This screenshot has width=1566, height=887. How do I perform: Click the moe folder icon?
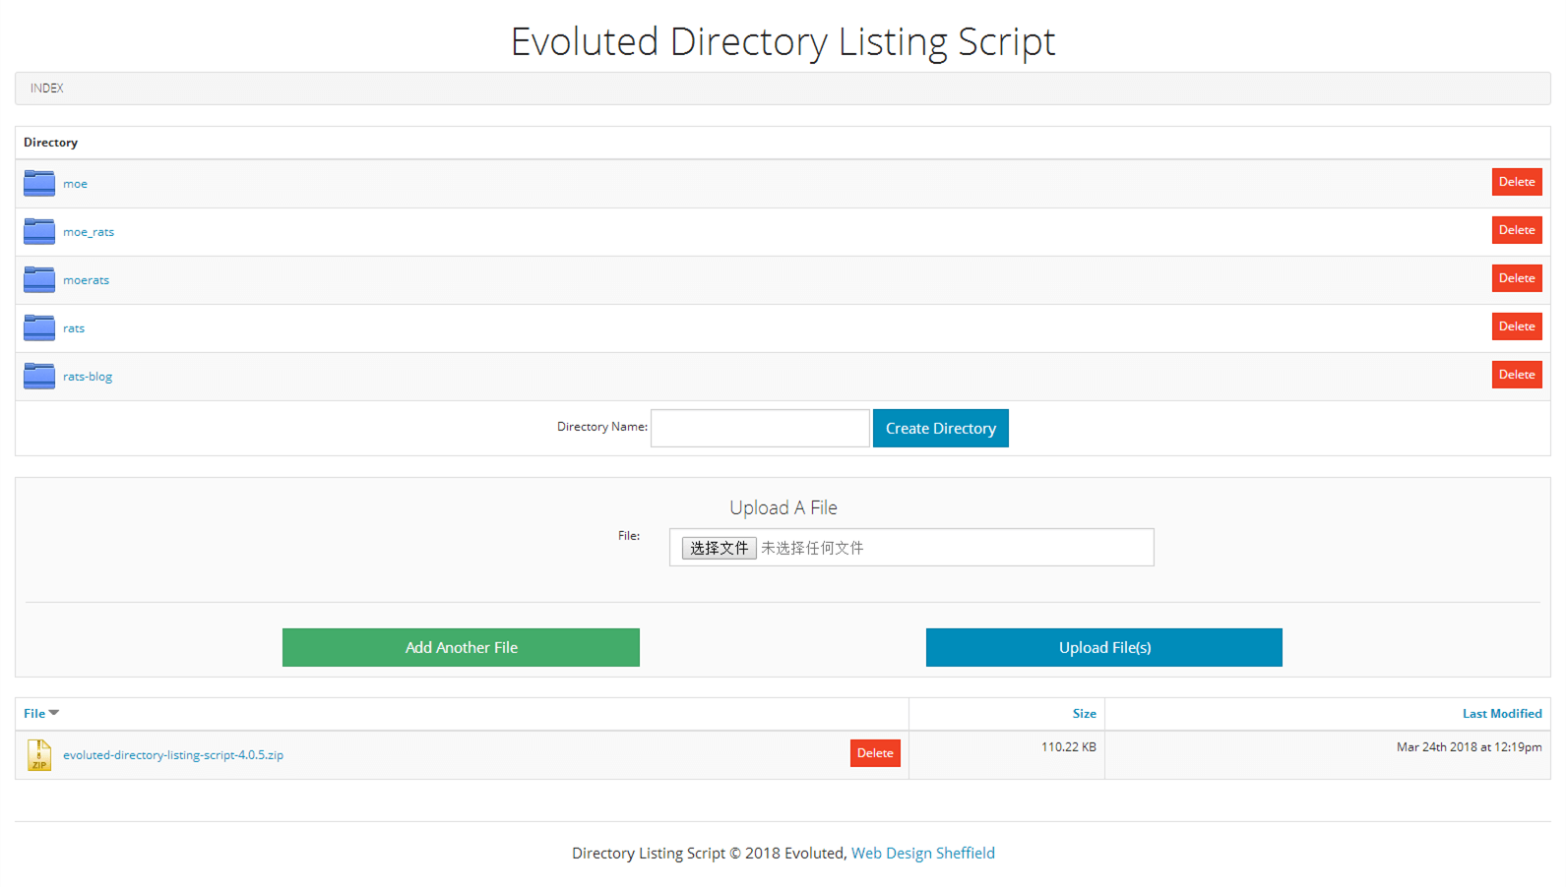tap(39, 184)
